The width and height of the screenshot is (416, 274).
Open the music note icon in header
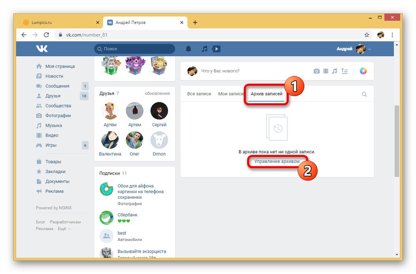204,49
